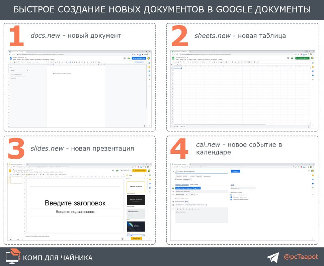Viewport: 324px width, 266px height.
Task: Open the editing mode dropdown in Docs
Action: coord(139,62)
